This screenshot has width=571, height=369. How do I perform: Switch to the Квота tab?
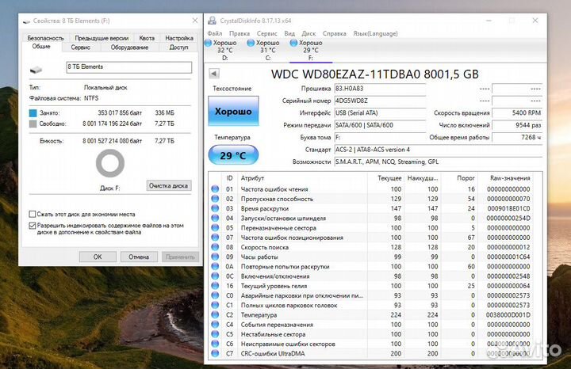[147, 38]
